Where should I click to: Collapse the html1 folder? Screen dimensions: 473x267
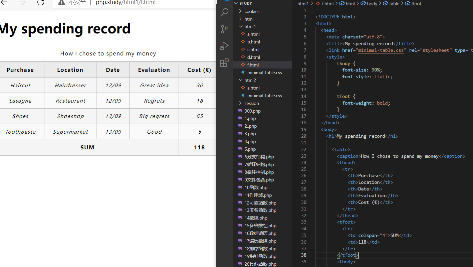(x=240, y=26)
